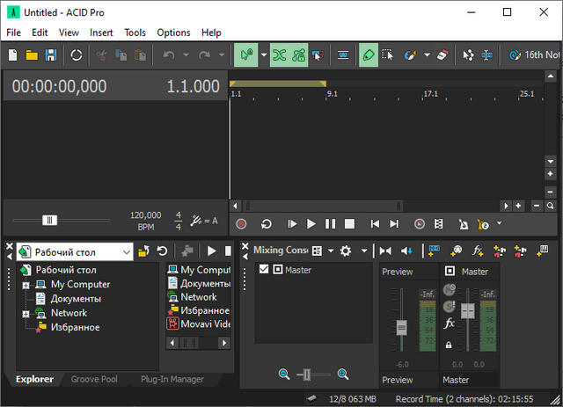
Task: Open mixing console properties gear icon
Action: (345, 251)
